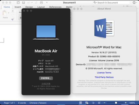Open the Insert tab

point(18,7)
